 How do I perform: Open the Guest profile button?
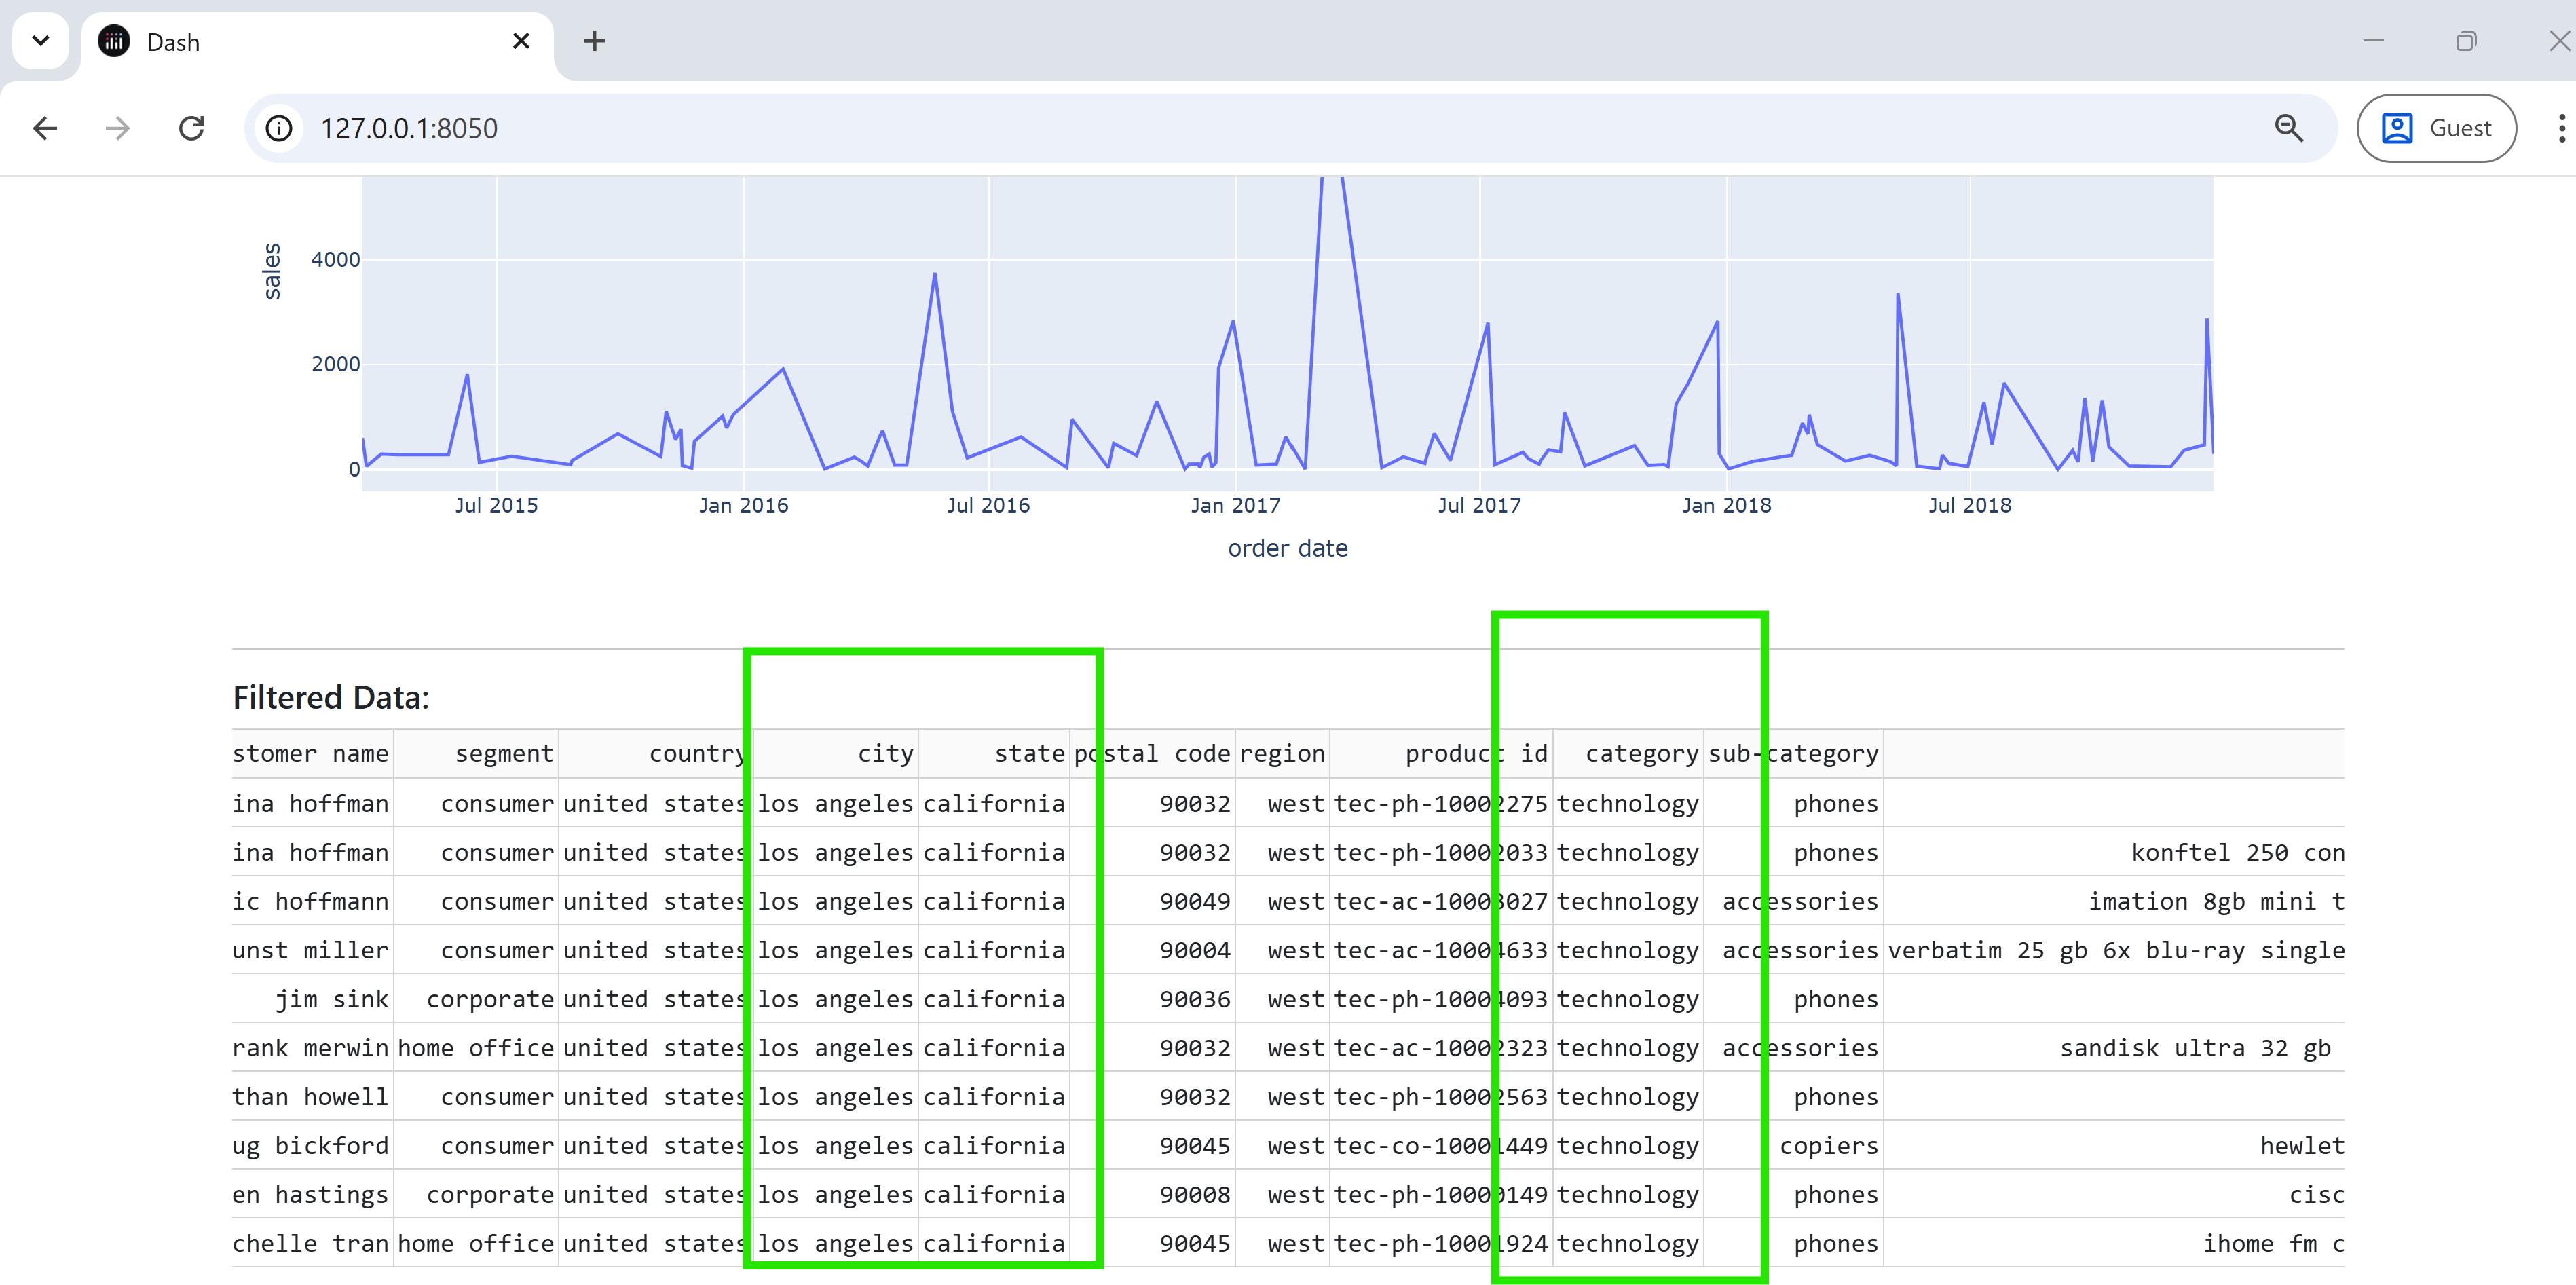tap(2436, 128)
